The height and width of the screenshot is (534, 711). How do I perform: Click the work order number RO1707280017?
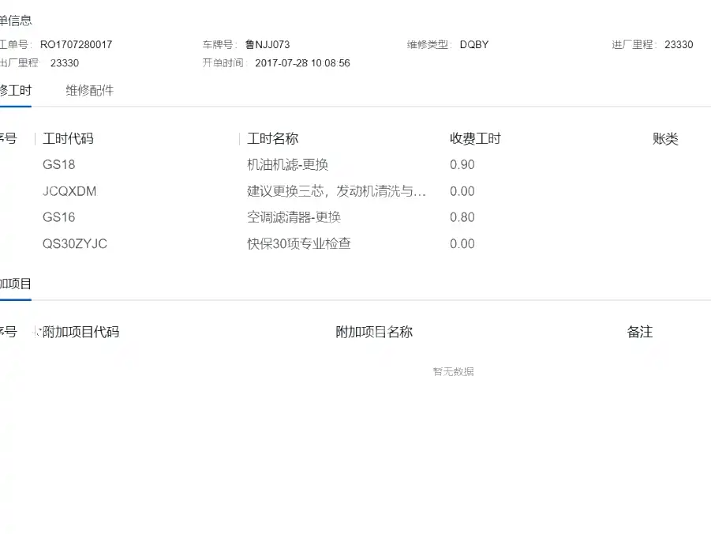(77, 44)
